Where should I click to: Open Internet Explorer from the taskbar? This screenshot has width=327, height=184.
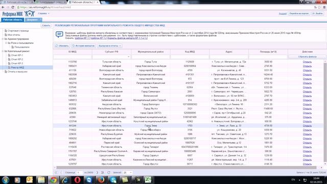pyautogui.click(x=65, y=180)
